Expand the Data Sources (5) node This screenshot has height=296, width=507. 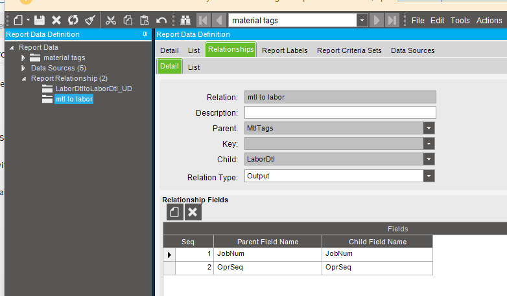pos(23,68)
